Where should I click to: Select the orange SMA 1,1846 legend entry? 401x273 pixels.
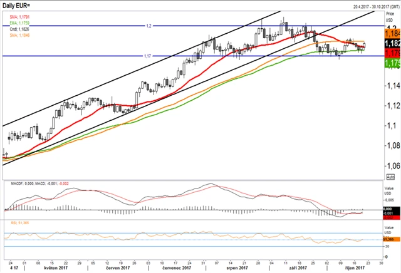tap(19, 35)
